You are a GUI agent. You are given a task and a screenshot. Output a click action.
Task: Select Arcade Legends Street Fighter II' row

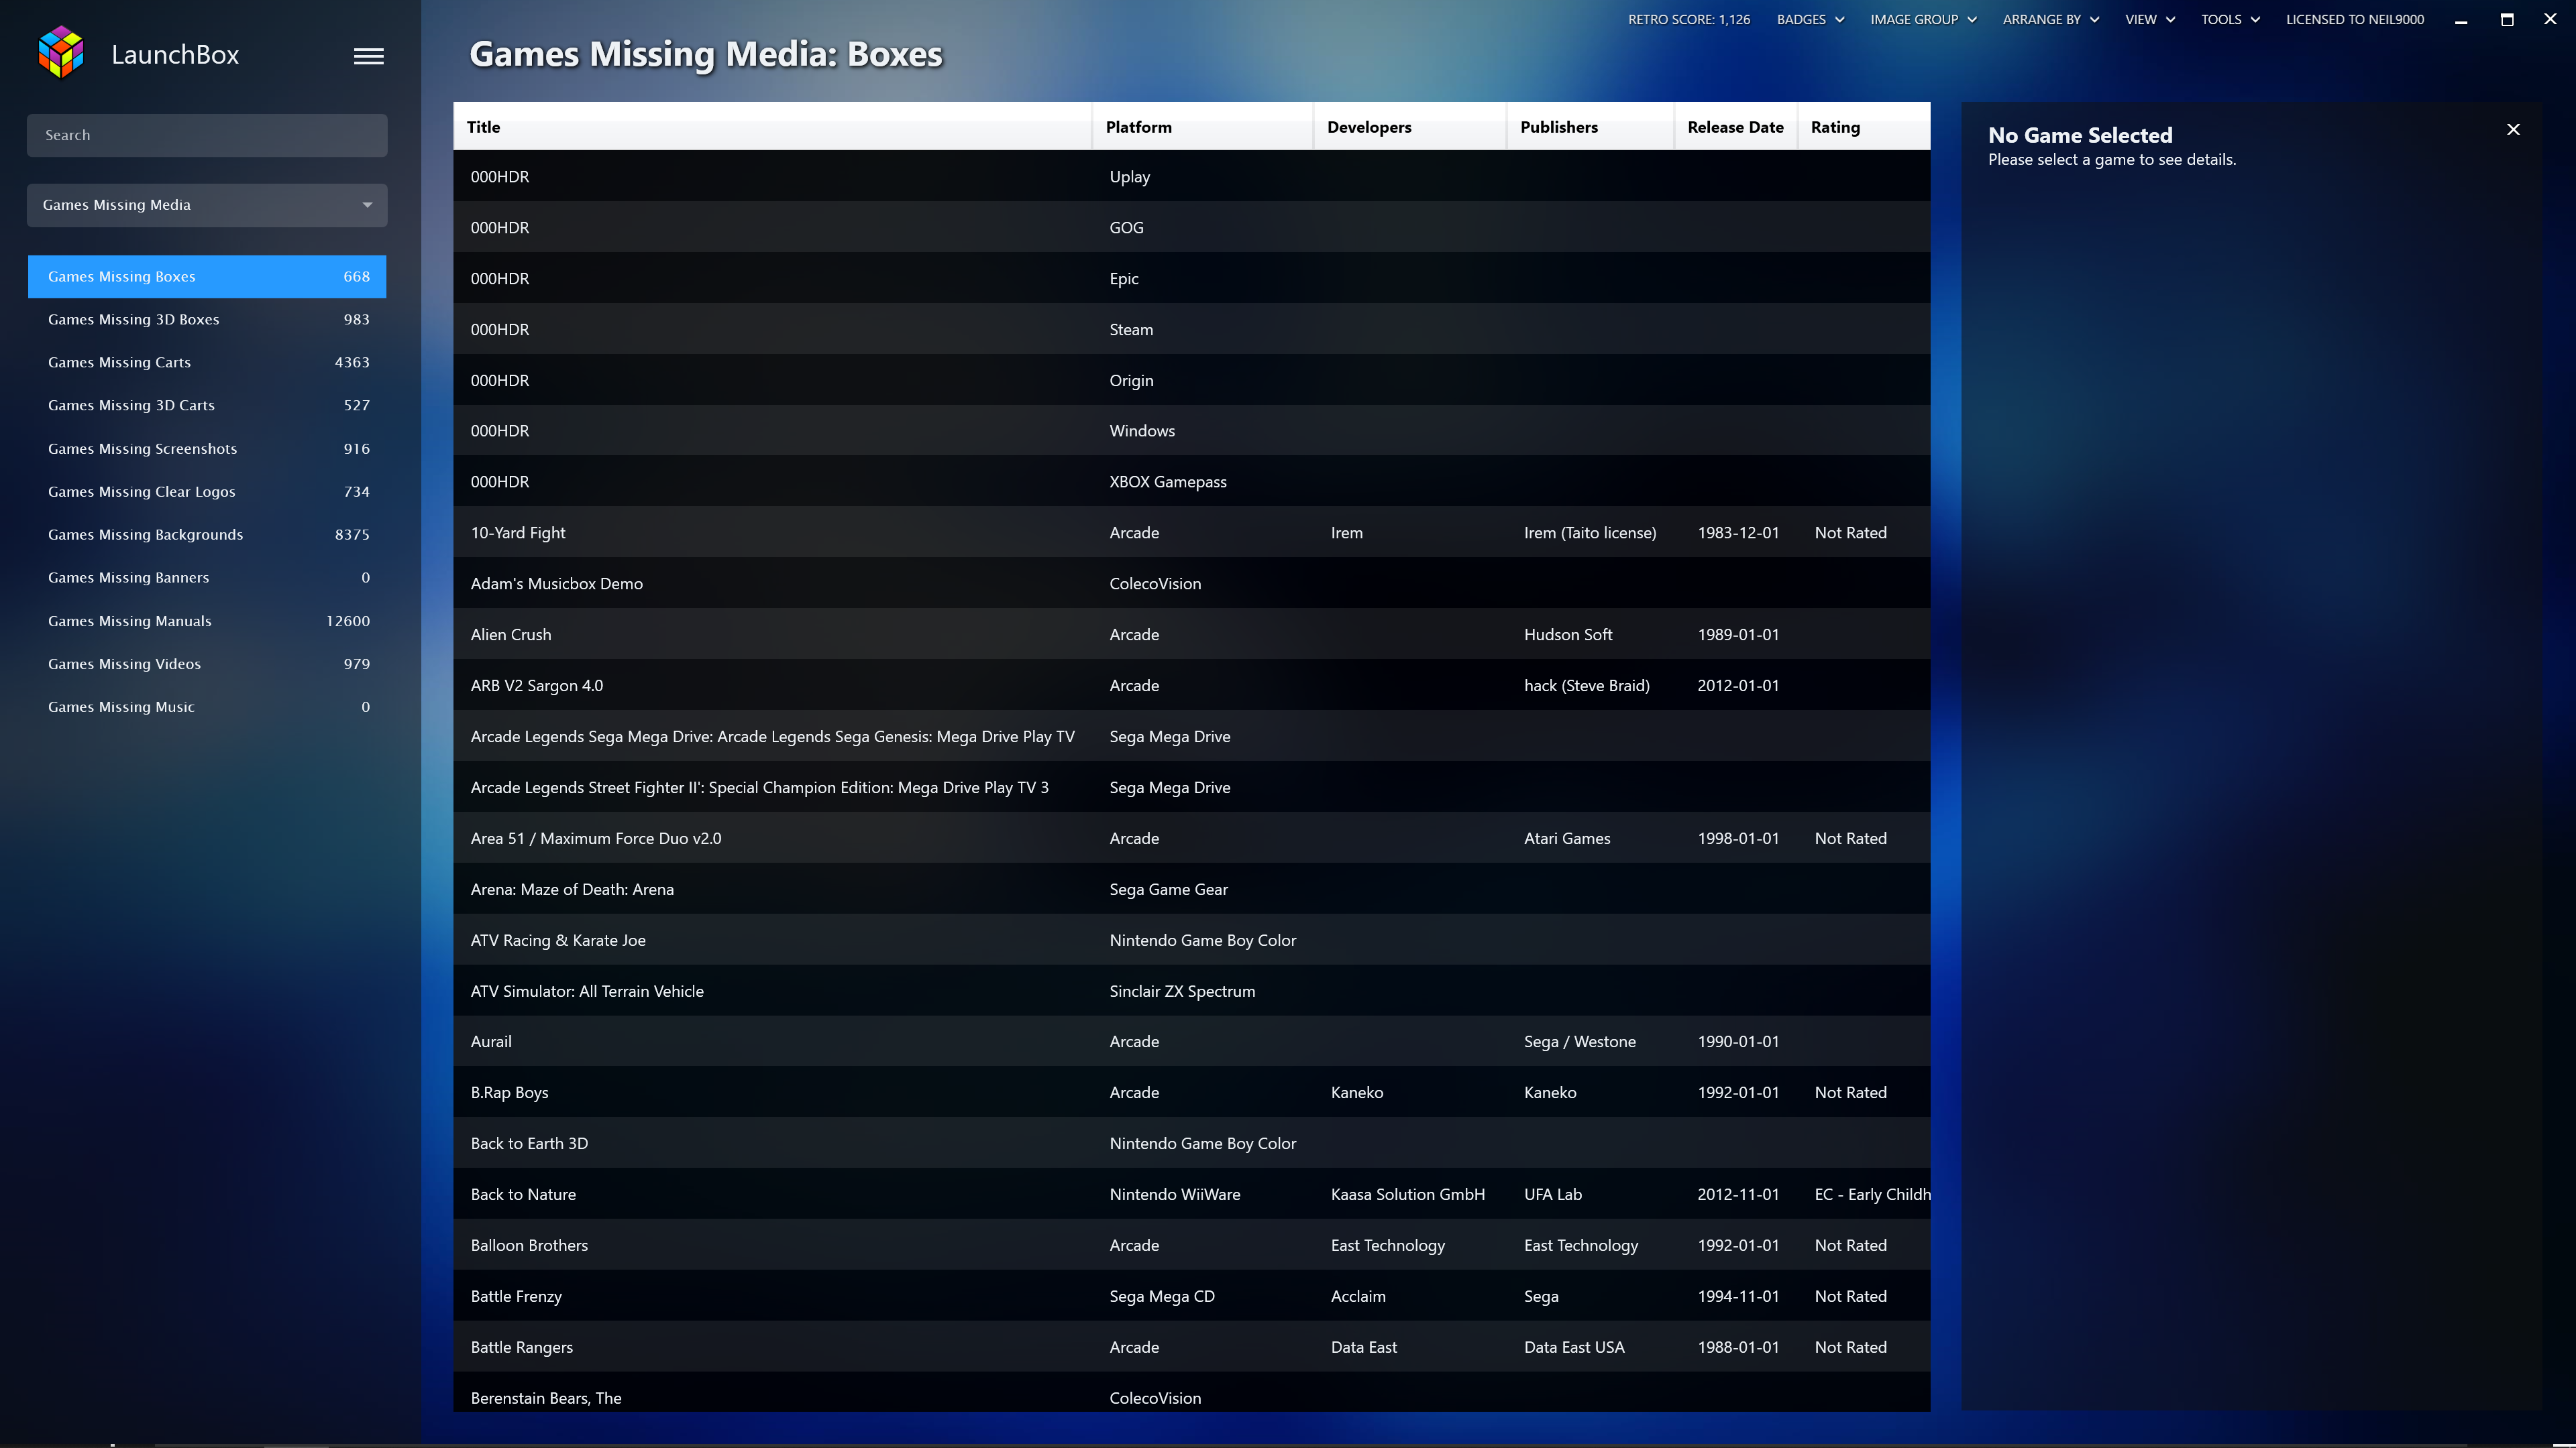click(x=1191, y=788)
